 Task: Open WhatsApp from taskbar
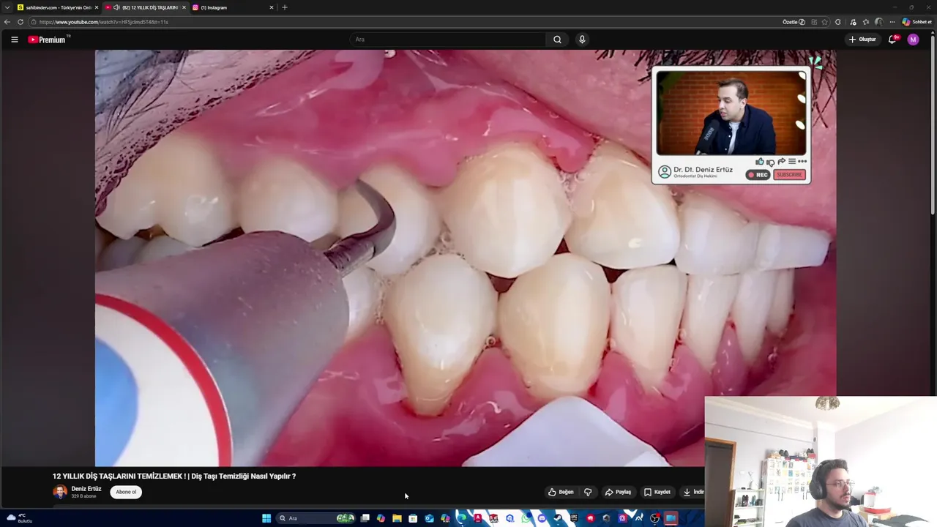point(526,518)
